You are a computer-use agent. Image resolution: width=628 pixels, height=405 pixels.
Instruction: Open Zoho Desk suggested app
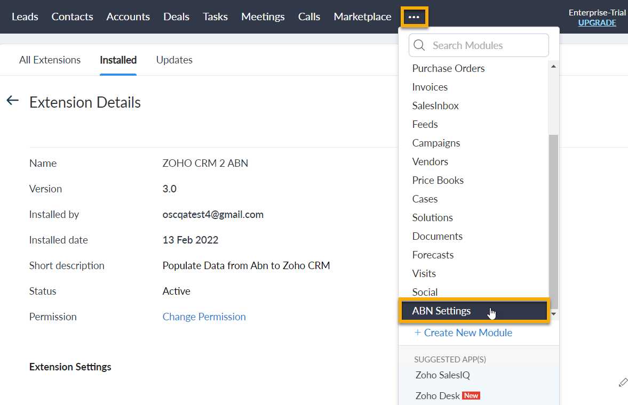coord(436,396)
